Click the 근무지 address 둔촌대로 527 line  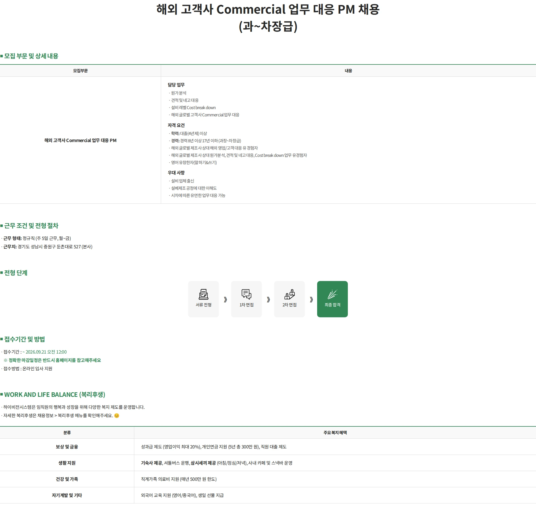47,247
